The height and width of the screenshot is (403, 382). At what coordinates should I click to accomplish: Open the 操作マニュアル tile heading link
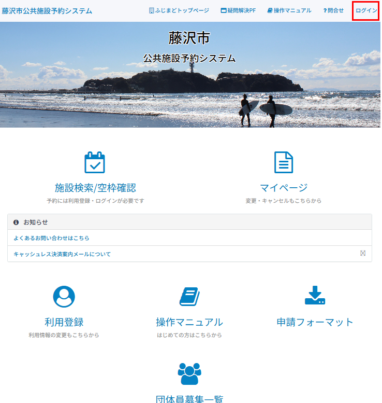pyautogui.click(x=189, y=322)
